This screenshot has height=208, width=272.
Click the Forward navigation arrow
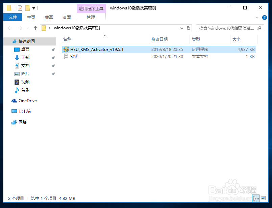[20, 28]
